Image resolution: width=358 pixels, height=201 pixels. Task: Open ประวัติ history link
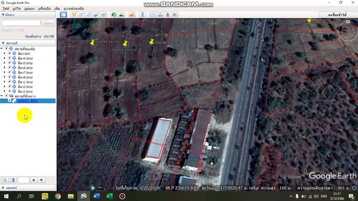(x=49, y=36)
